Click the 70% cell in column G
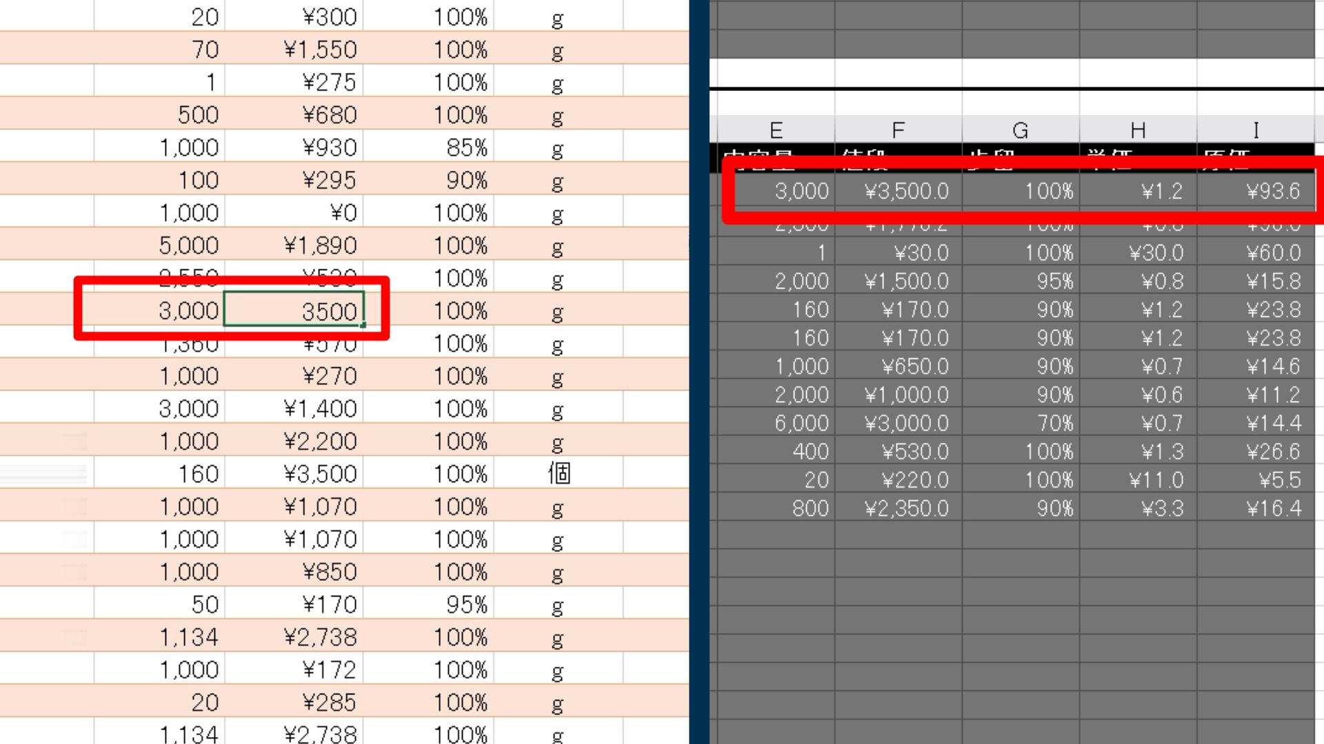 (x=1020, y=423)
